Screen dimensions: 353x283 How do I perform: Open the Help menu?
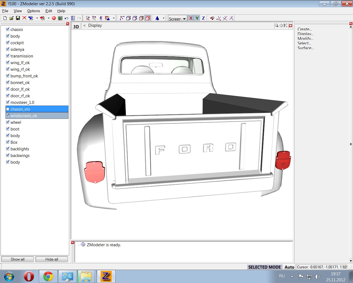click(x=61, y=11)
